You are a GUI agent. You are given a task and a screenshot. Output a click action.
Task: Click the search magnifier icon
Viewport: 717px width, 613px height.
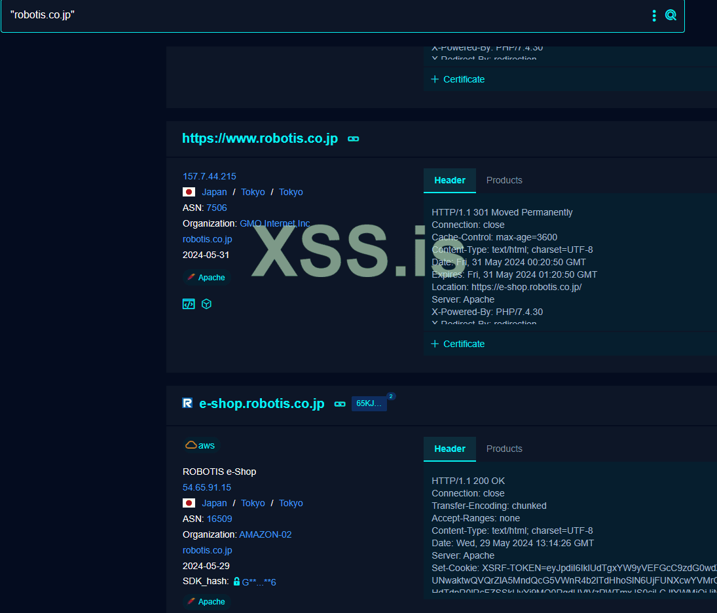coord(671,15)
